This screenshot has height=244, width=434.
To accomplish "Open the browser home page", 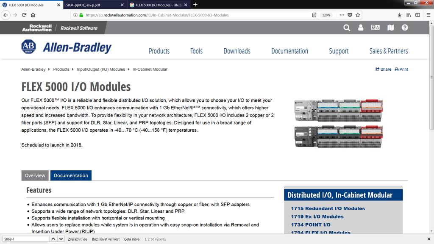I will click(x=33, y=15).
